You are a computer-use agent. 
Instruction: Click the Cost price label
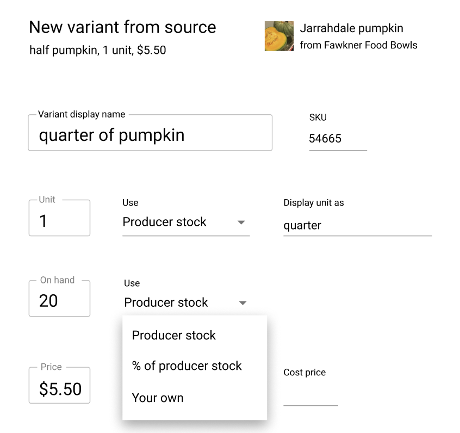tap(304, 373)
